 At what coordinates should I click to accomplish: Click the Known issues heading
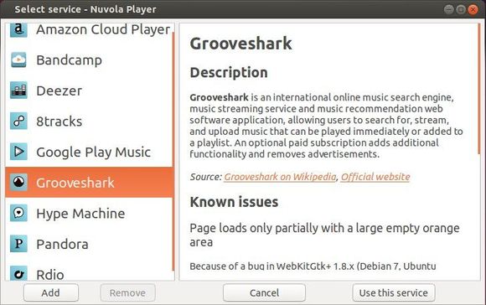pyautogui.click(x=234, y=202)
